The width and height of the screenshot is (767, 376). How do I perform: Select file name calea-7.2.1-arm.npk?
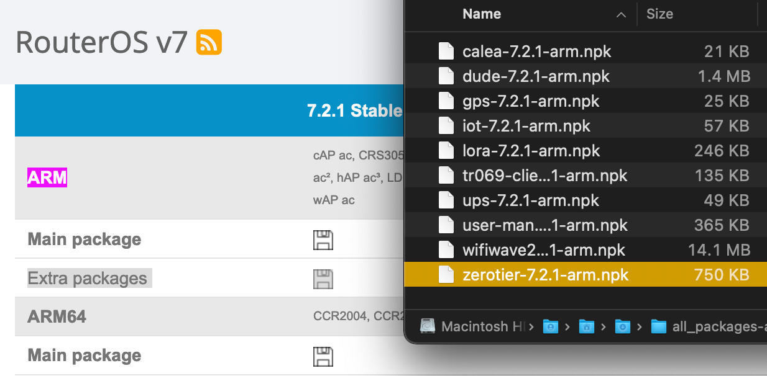(537, 51)
